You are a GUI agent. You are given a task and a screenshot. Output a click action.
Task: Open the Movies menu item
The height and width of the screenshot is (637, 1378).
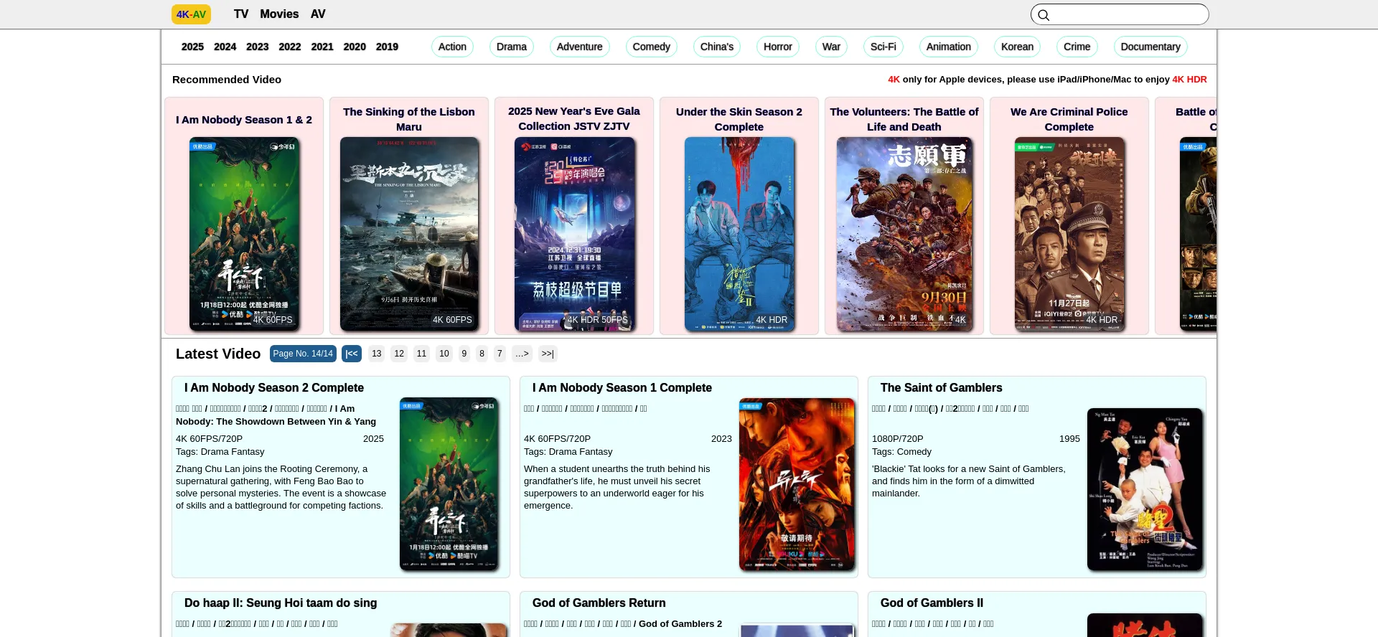(x=279, y=14)
